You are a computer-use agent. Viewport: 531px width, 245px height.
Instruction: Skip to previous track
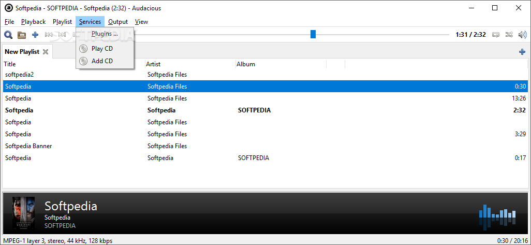click(49, 35)
